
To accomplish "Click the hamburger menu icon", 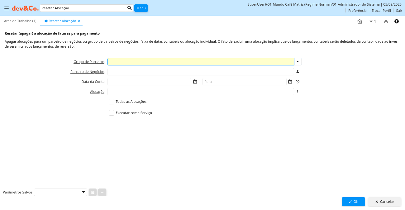I will click(7, 8).
